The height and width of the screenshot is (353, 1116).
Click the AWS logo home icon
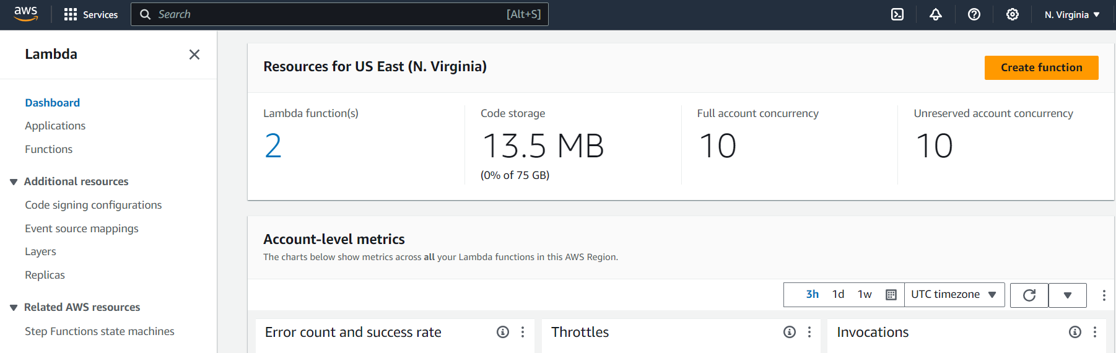tap(26, 14)
